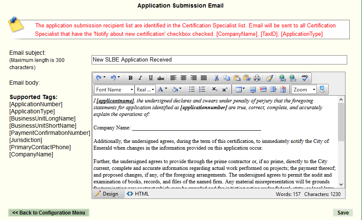
Task: Toggle underline formatting button
Action: click(x=151, y=78)
